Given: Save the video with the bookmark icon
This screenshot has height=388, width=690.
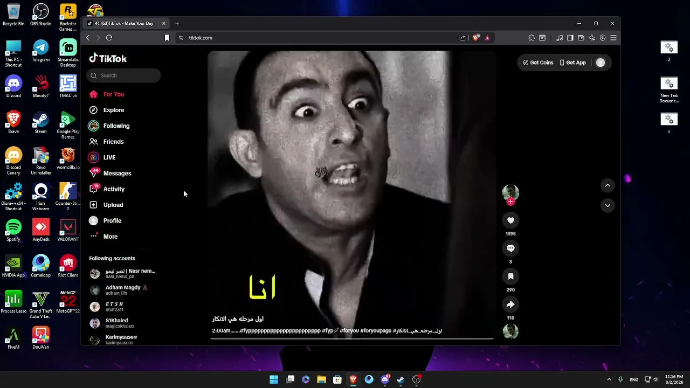Looking at the screenshot, I should point(510,276).
